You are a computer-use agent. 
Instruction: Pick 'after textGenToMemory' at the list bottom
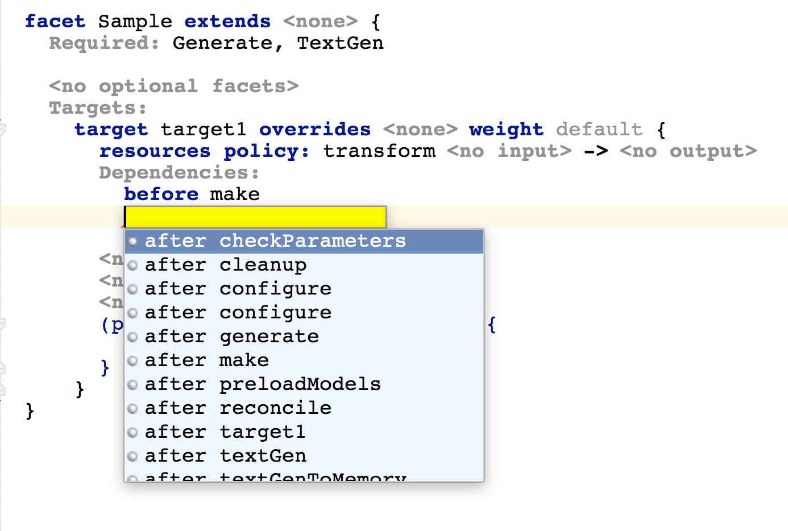click(275, 477)
